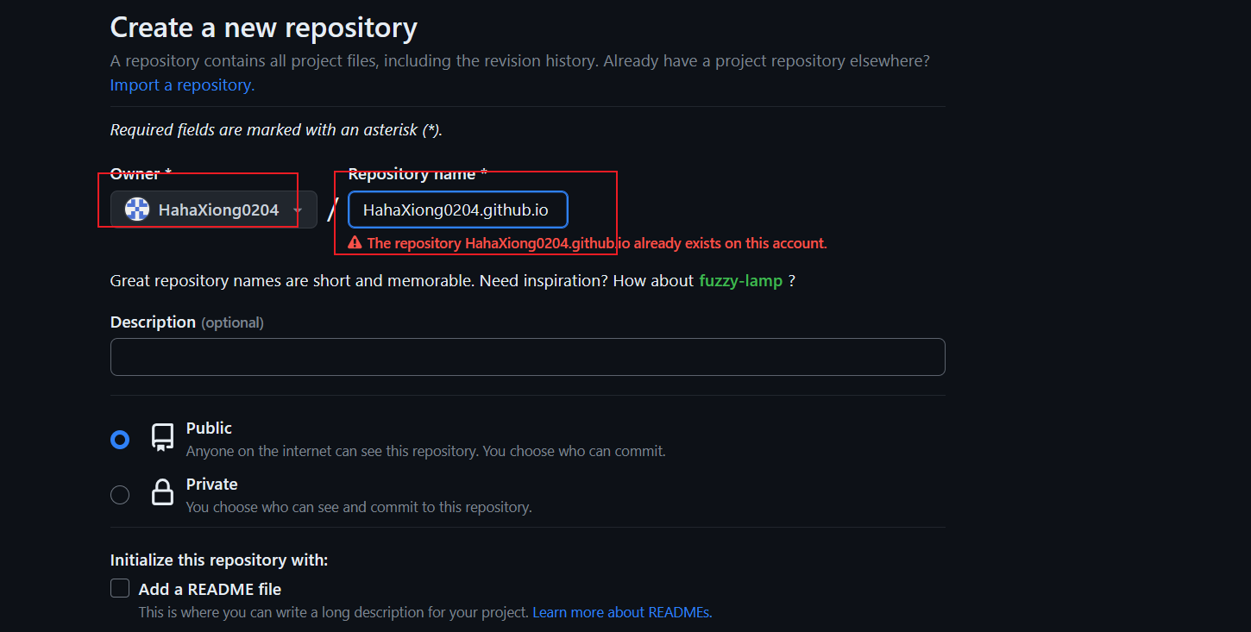Screen dimensions: 1251x632
Task: Click the Create a new repository heading
Action: pos(263,28)
